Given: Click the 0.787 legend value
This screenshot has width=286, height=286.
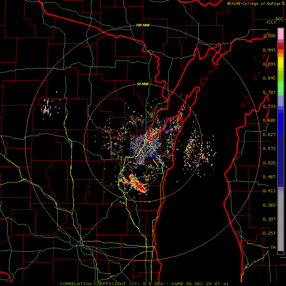Looking at the screenshot, I should coord(269,92).
